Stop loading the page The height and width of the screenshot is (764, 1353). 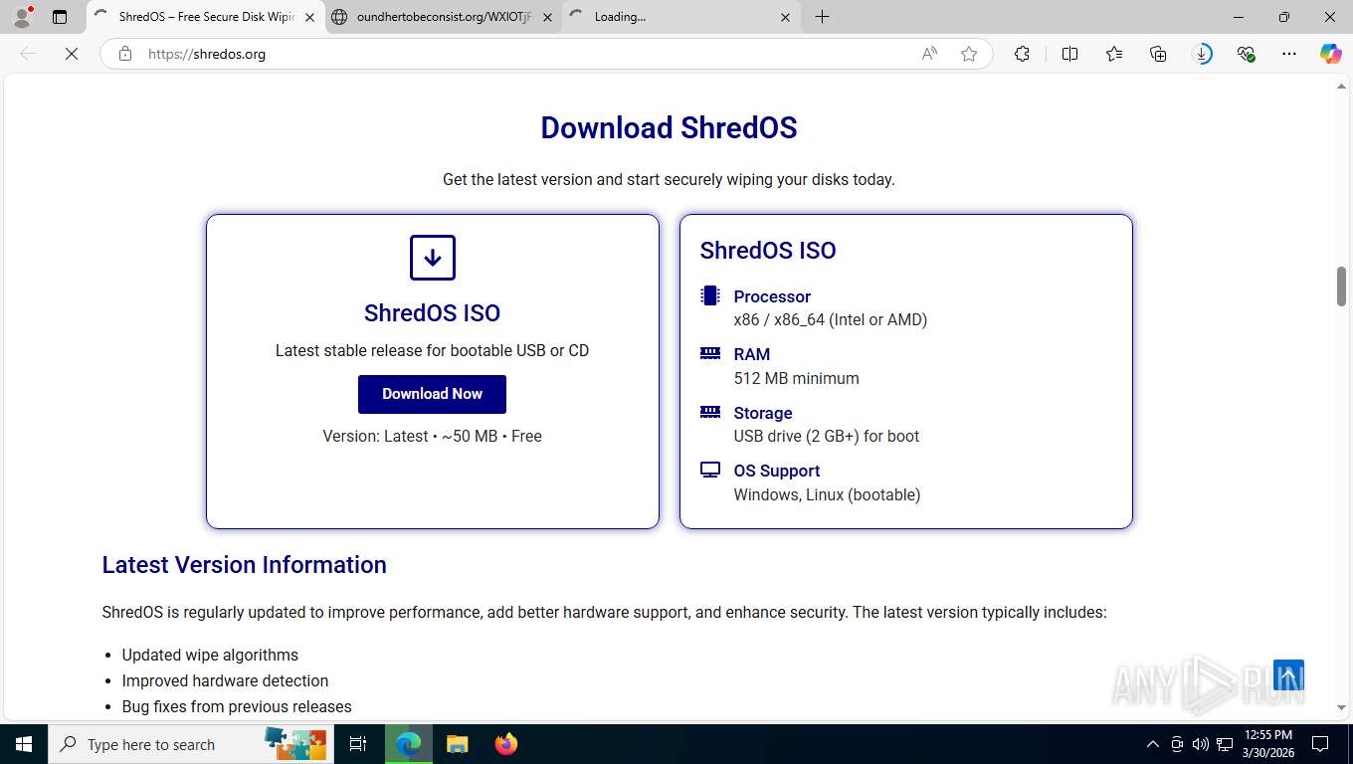pyautogui.click(x=72, y=54)
